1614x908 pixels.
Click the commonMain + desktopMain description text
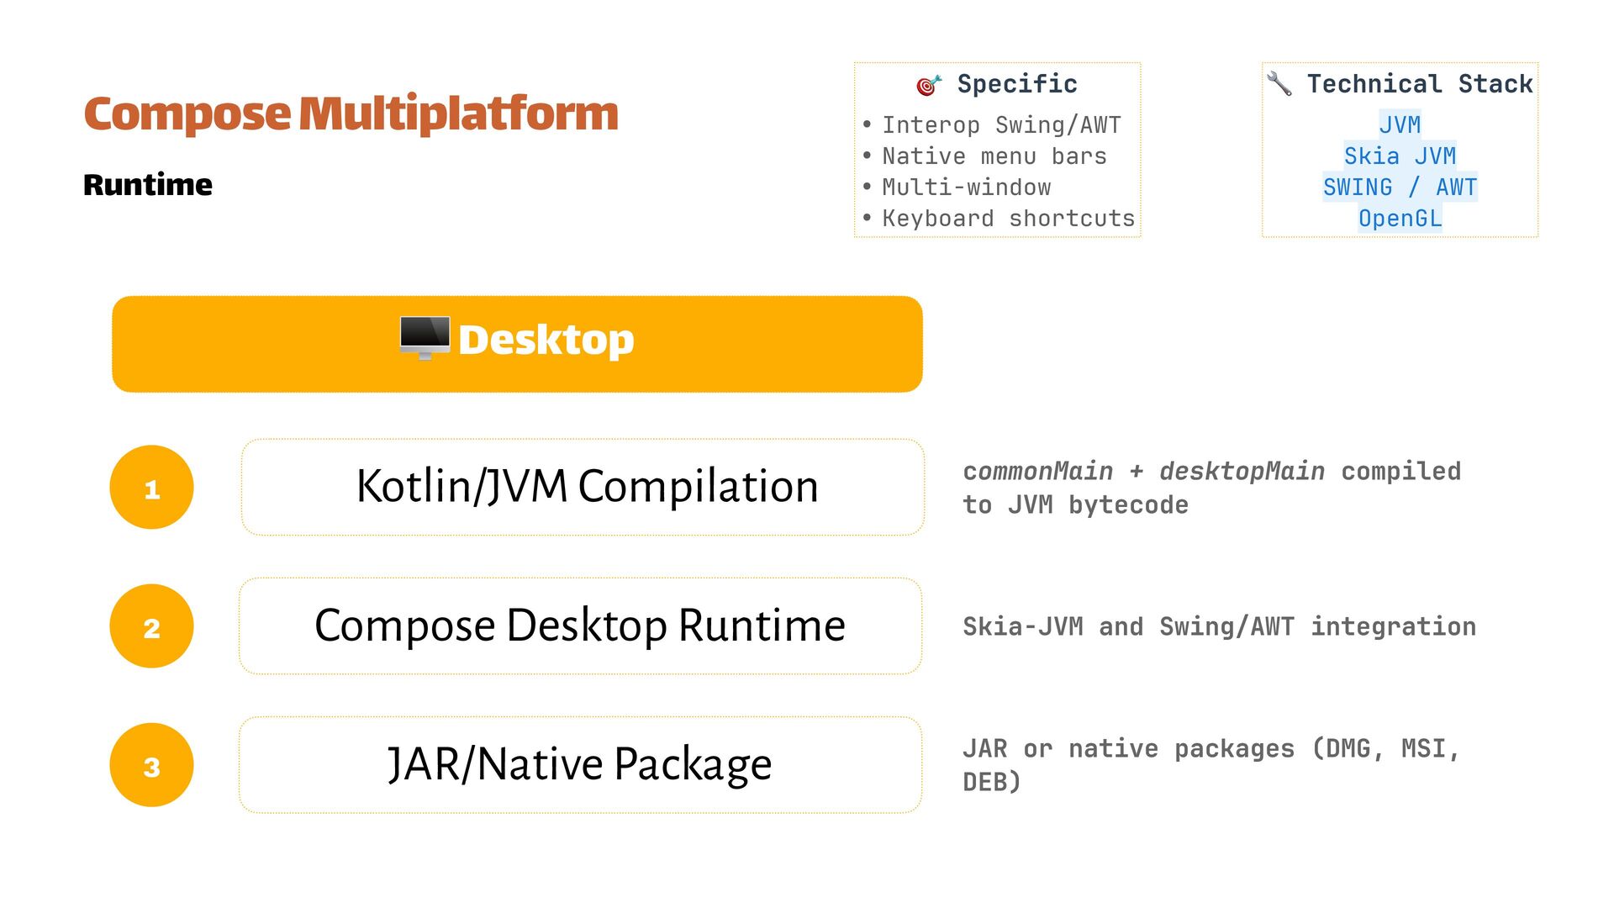[x=1210, y=488]
